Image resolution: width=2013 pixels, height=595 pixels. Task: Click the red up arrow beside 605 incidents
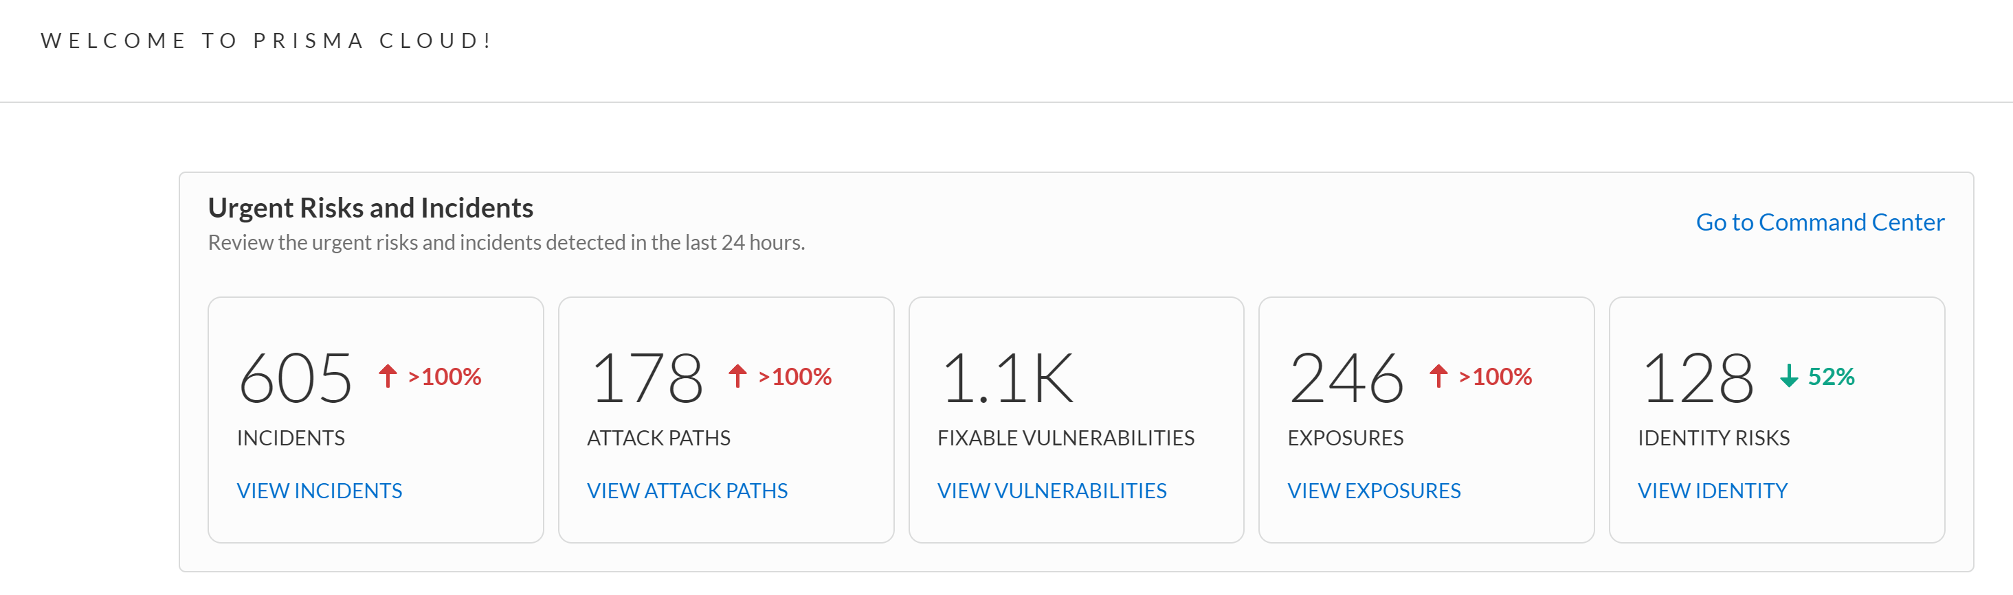(x=388, y=376)
